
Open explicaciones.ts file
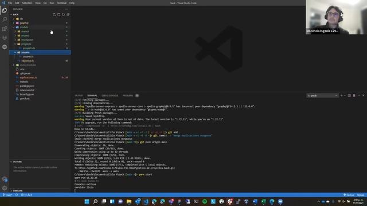point(40,78)
